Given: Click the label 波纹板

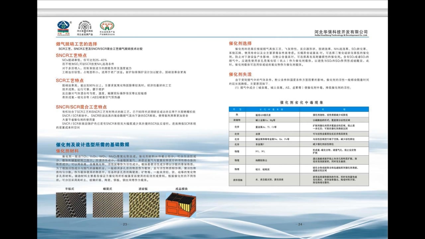Looking at the screenshot, I should pyautogui.click(x=143, y=189).
